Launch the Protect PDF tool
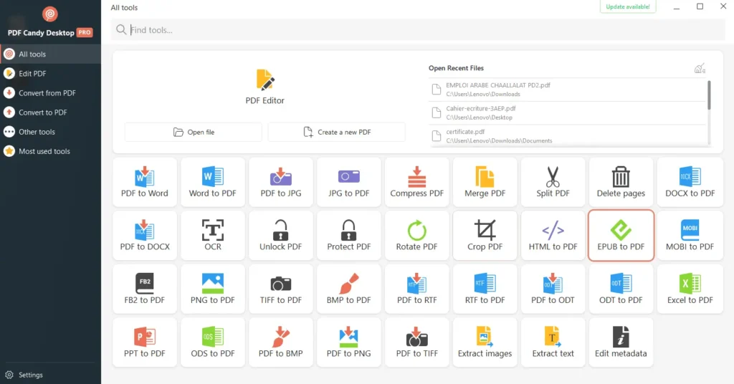This screenshot has width=734, height=384. pos(348,235)
